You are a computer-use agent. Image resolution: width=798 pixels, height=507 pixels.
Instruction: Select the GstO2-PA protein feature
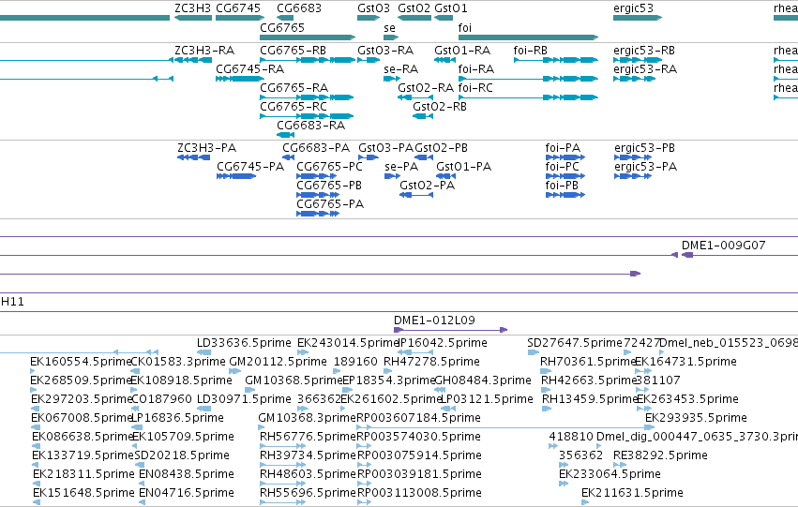coord(416,195)
